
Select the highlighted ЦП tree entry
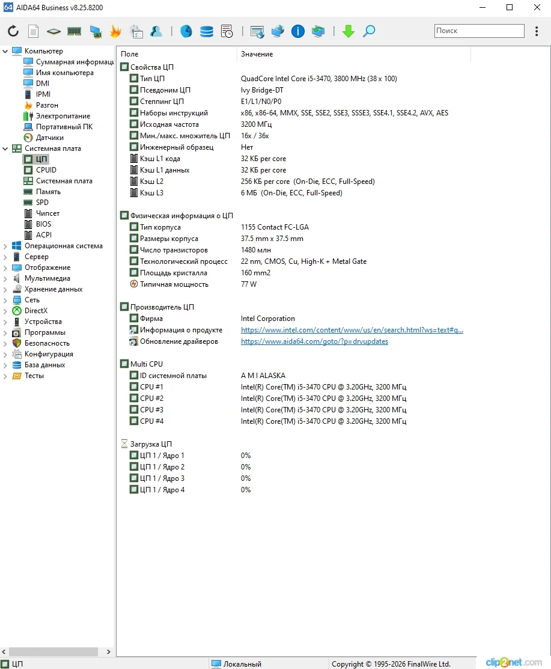coord(36,159)
